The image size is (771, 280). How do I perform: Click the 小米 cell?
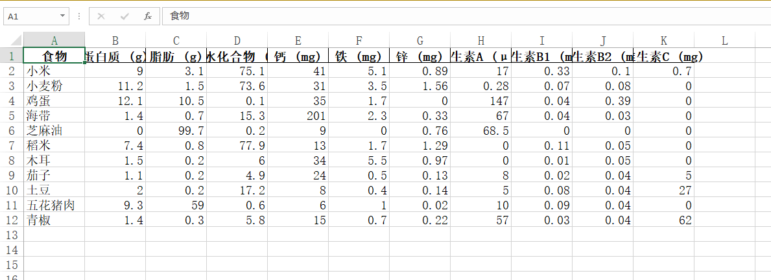pos(54,71)
